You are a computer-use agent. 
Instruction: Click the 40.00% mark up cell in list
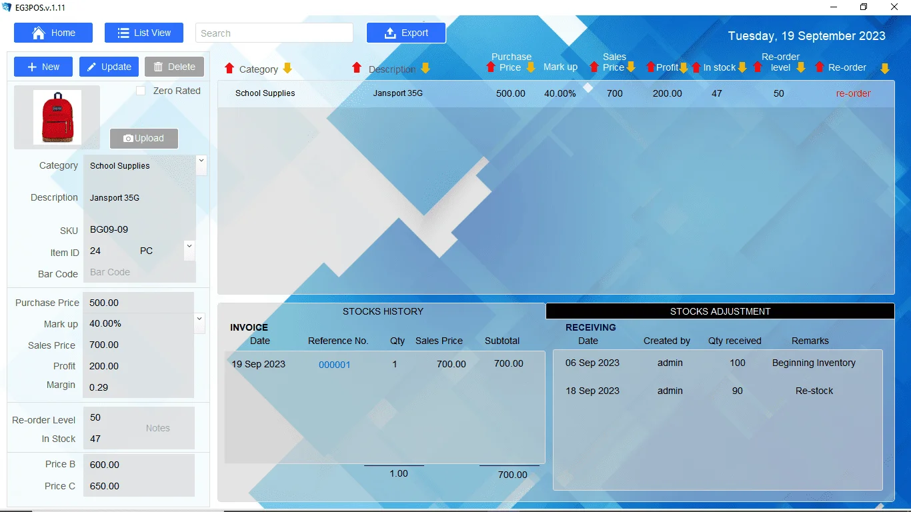(x=560, y=93)
